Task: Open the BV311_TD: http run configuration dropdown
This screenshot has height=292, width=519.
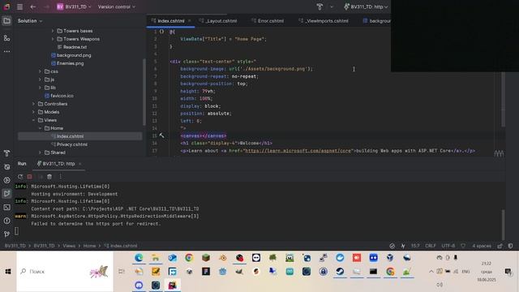Action: (366, 6)
